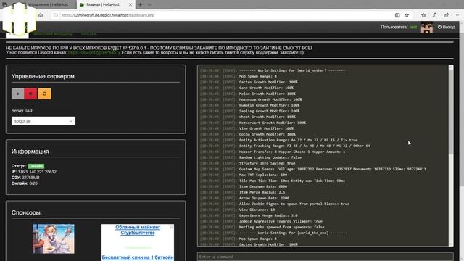
Task: Open the Облачный майнинг Cryptouniverse ad link
Action: [138, 230]
